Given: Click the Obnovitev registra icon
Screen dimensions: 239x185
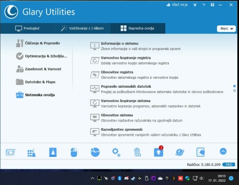Looking at the screenshot, I should pyautogui.click(x=95, y=75).
